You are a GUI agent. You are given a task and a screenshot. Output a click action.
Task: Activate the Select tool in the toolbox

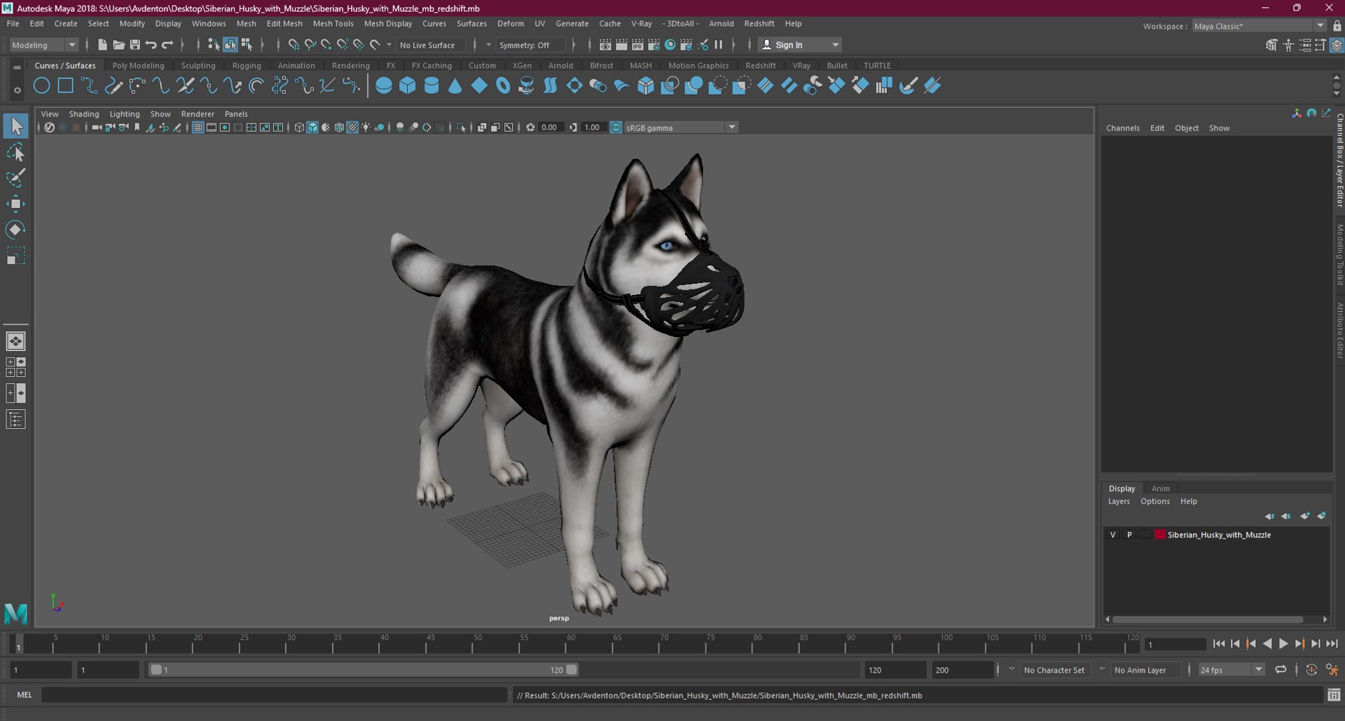pyautogui.click(x=15, y=126)
